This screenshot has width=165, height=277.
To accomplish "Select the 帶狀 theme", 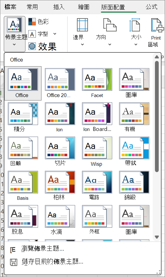I will [134, 152].
